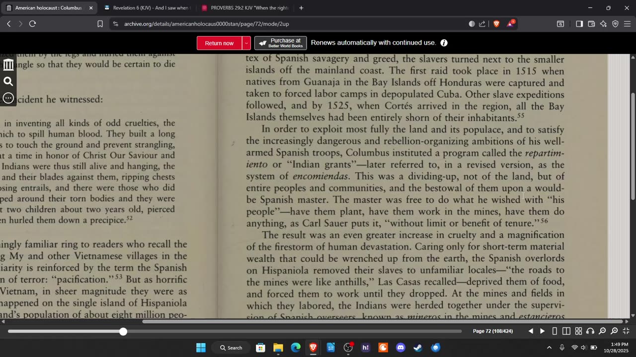Open Discord from taskbar
The height and width of the screenshot is (357, 636).
click(x=400, y=348)
